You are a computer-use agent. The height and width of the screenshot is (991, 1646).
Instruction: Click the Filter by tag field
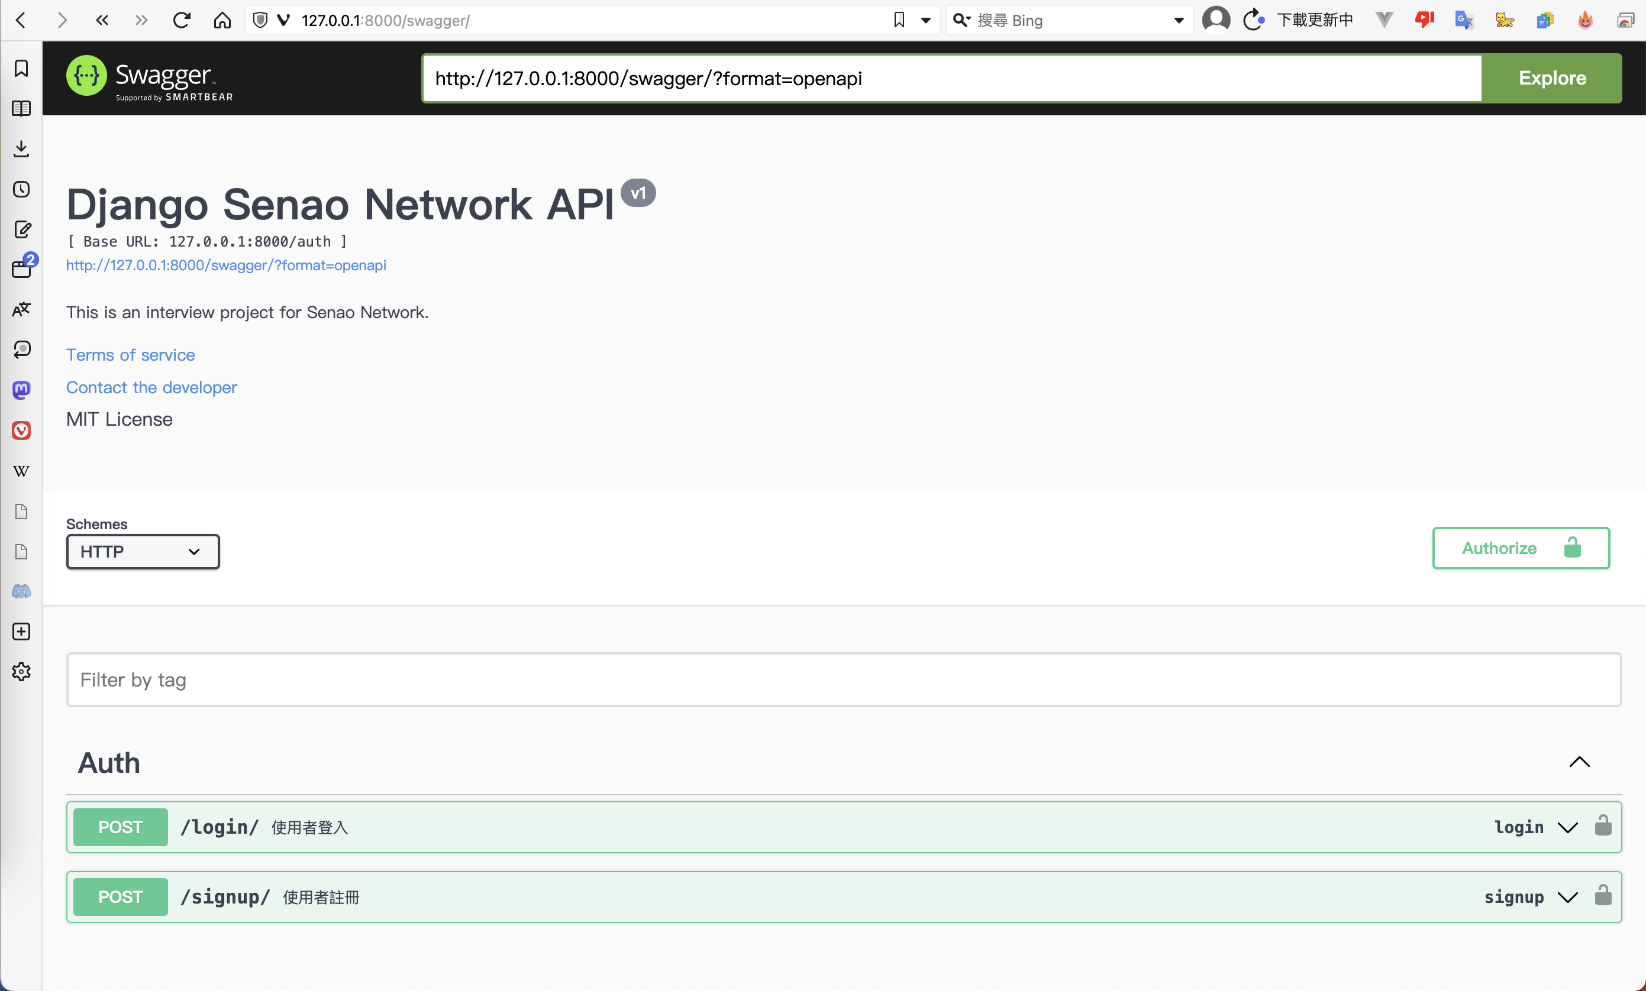(843, 679)
